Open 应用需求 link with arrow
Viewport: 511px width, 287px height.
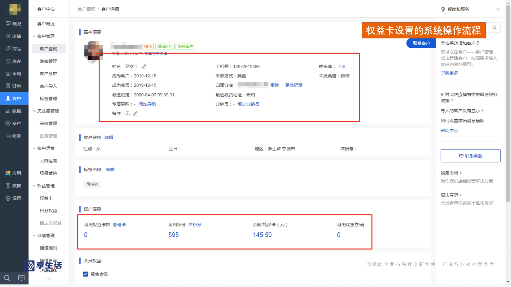[x=451, y=195]
